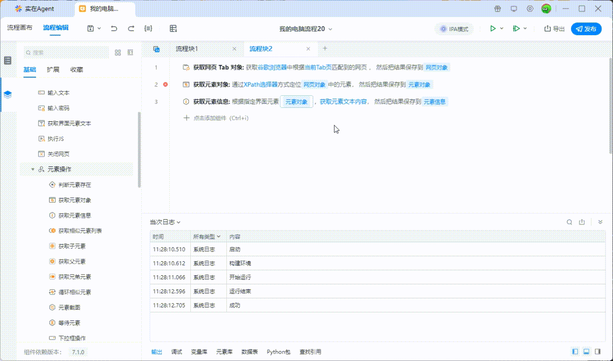Add a new flow block tab
Viewport: 613px width, 361px height.
pos(325,49)
